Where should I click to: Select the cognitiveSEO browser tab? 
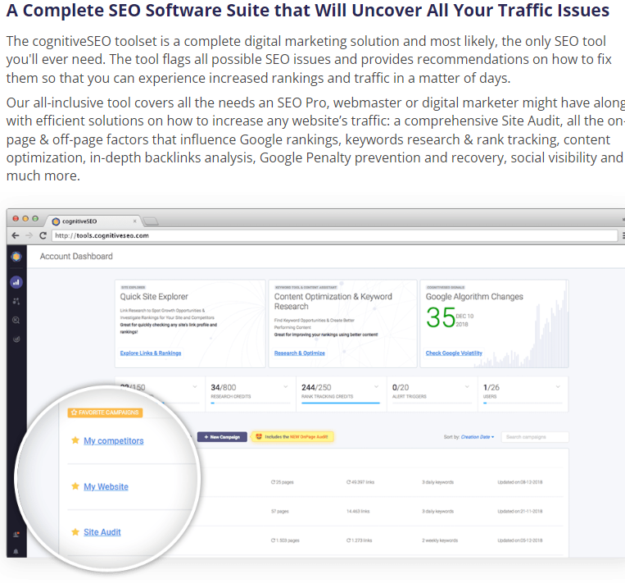tap(93, 221)
